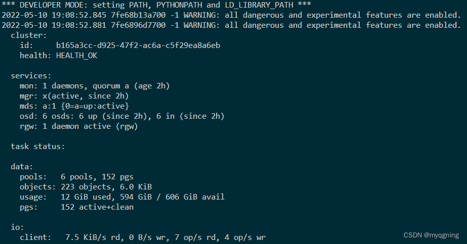Click the mgr x(active, since 2h) line
The height and width of the screenshot is (244, 467).
tap(74, 96)
